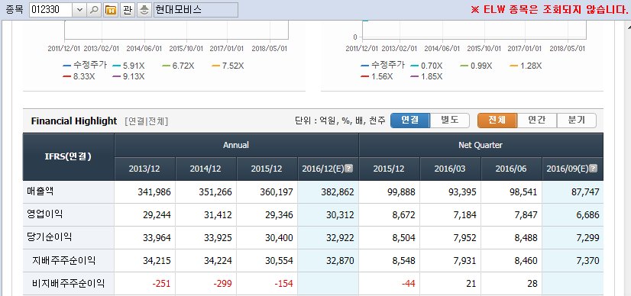Click the 관 watchlist button
Screen dimensions: 631x296
tap(127, 10)
